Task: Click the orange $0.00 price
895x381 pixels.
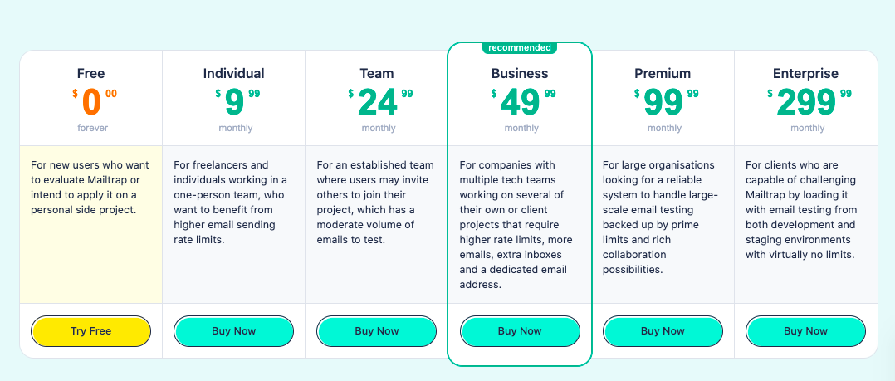Action: pyautogui.click(x=93, y=102)
